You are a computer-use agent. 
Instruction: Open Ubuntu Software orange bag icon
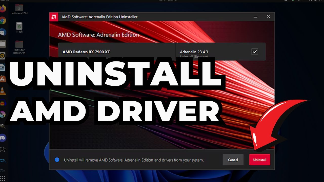point(3,79)
